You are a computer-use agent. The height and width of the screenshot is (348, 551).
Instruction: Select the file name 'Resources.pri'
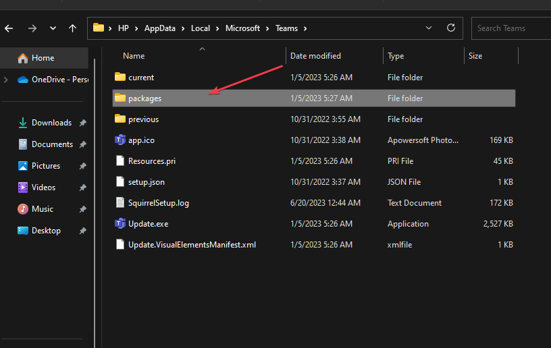(x=152, y=161)
